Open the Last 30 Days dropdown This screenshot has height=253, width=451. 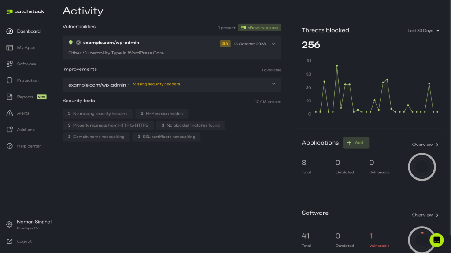click(x=423, y=31)
